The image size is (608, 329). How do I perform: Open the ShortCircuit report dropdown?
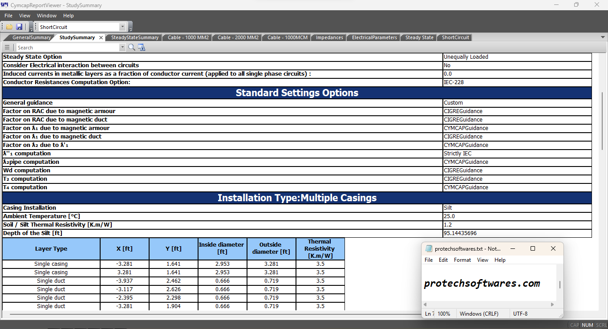[x=122, y=27]
